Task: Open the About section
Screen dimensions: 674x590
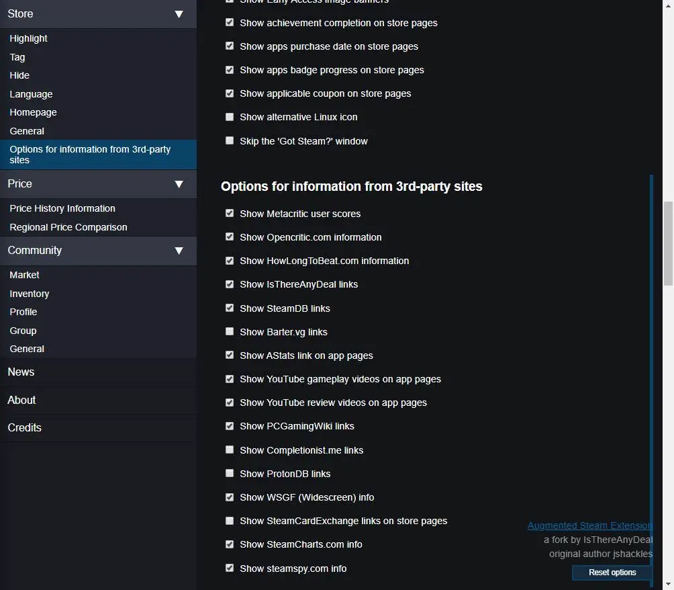Action: [x=21, y=400]
